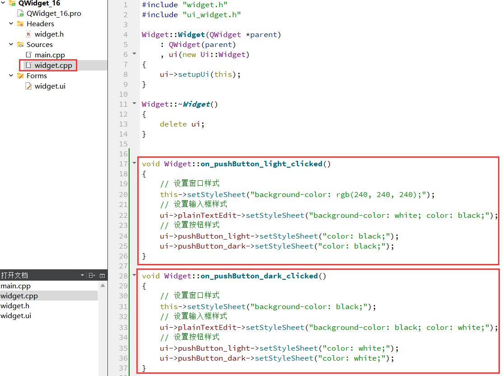The width and height of the screenshot is (503, 376).
Task: Click the widget.h header file icon
Action: point(28,34)
